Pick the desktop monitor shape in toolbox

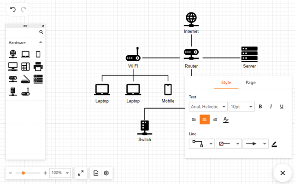point(13,67)
